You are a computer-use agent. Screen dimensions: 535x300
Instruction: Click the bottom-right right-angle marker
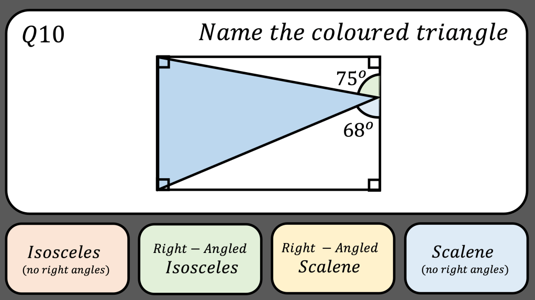[x=374, y=184]
